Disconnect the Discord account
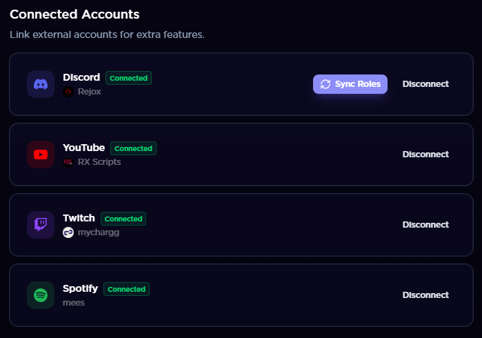482x338 pixels. pyautogui.click(x=425, y=84)
